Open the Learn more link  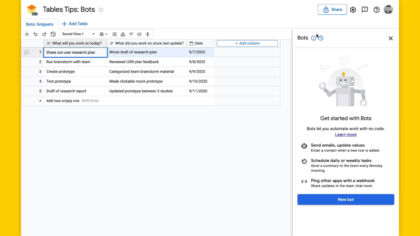[x=345, y=134]
